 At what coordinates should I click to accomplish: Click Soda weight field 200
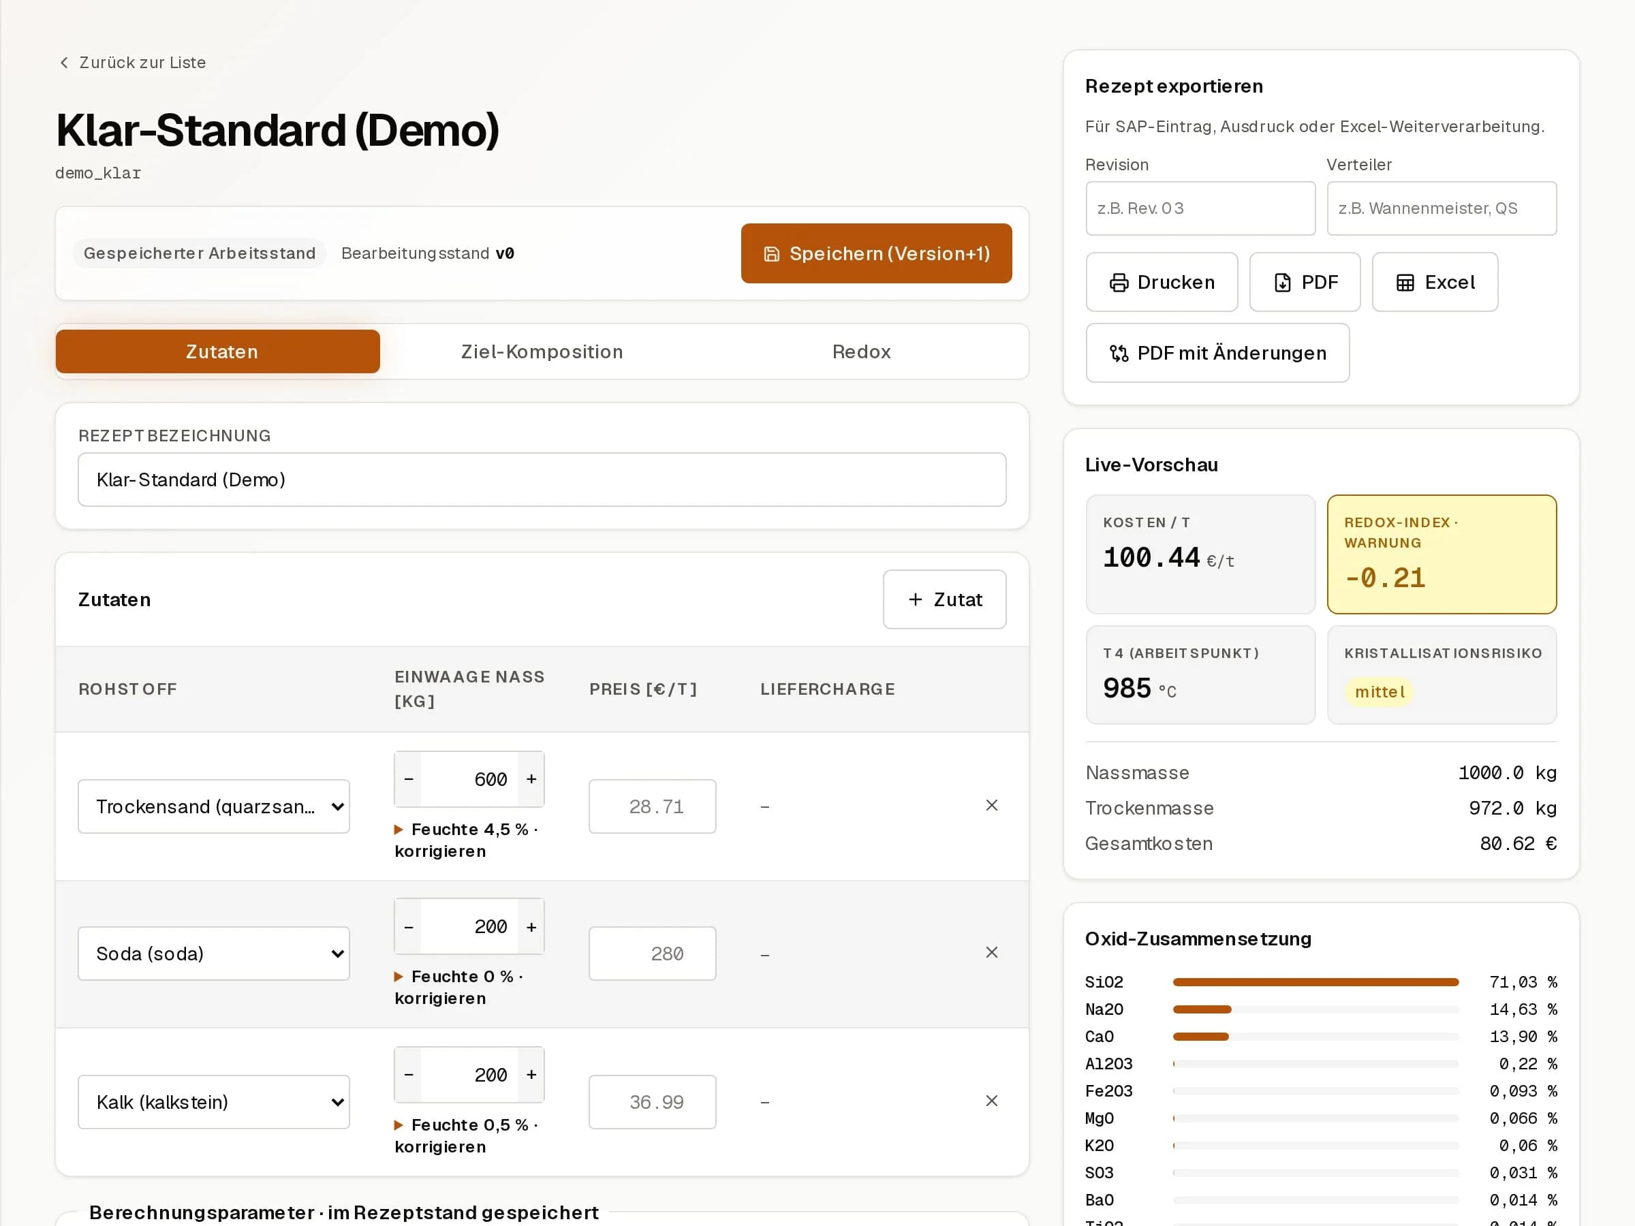pyautogui.click(x=469, y=927)
